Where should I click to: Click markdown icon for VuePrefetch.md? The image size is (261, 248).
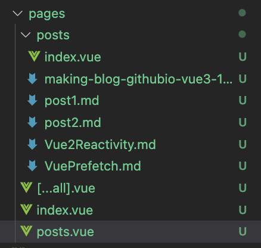(32, 166)
